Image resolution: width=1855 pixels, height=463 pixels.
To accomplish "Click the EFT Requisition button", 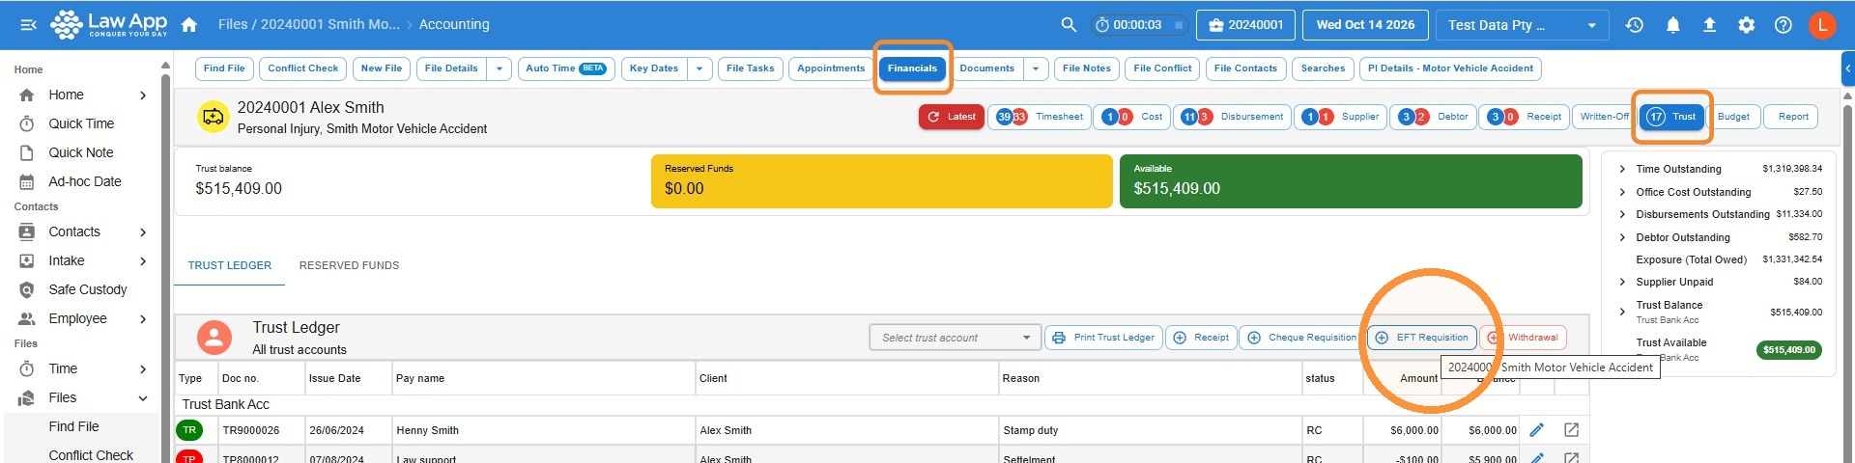I will click(1421, 338).
